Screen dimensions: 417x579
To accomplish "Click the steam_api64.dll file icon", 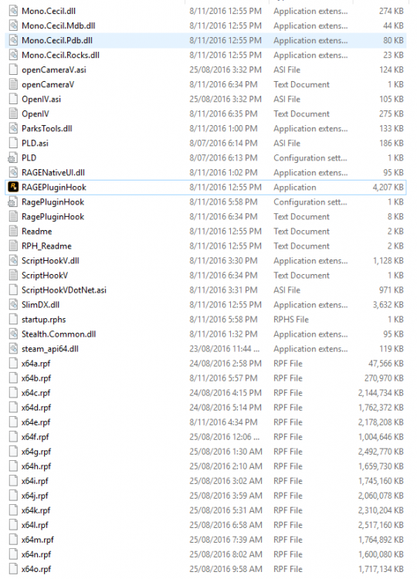I will coord(13,349).
